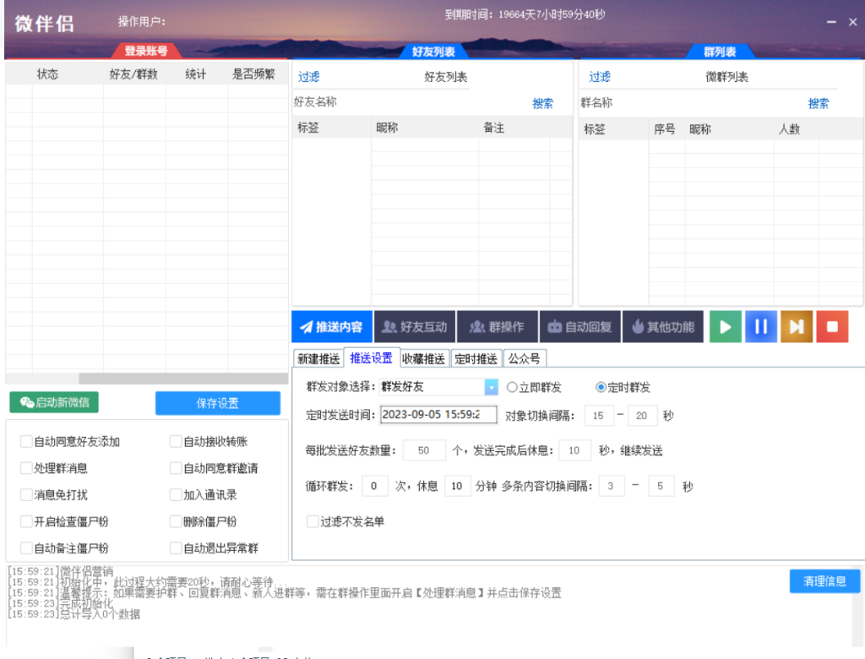
Task: Click the 启动新微信 button
Action: click(60, 403)
